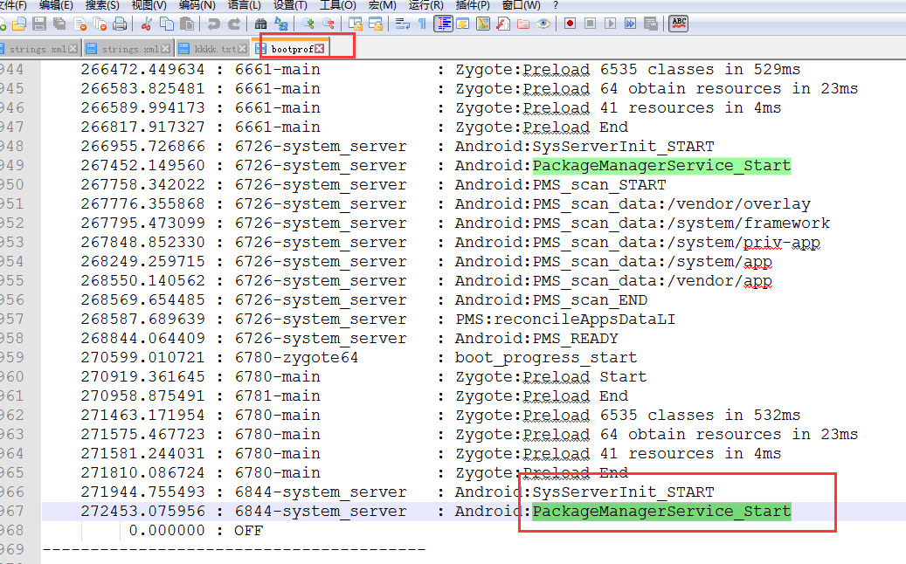Paste from clipboard toolbar icon

[x=187, y=24]
